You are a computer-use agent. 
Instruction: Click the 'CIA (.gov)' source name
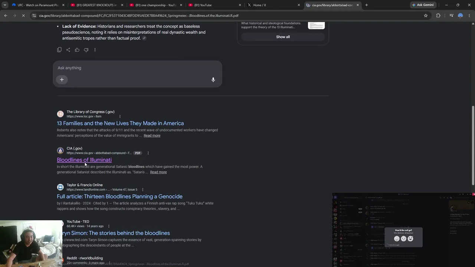click(75, 148)
